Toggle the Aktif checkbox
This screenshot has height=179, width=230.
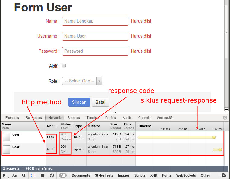64,66
